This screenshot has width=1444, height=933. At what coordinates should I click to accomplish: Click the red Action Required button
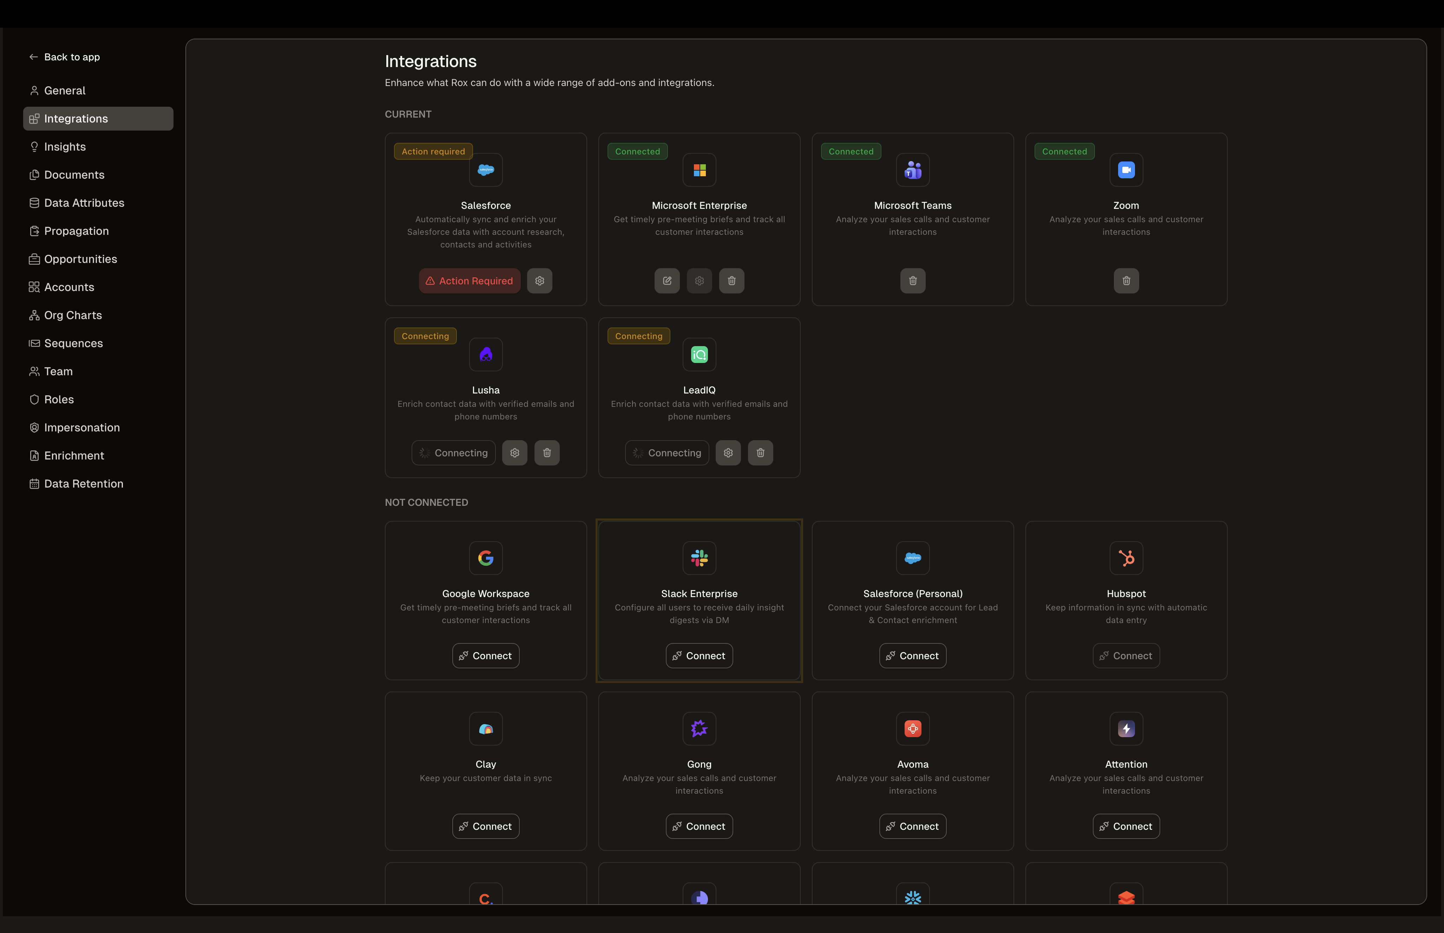[469, 281]
